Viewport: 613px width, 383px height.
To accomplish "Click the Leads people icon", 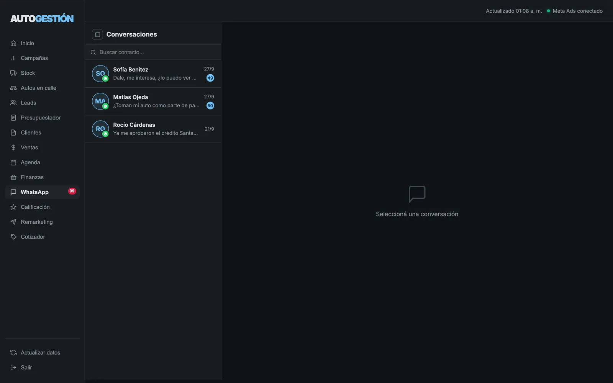I will pyautogui.click(x=13, y=103).
